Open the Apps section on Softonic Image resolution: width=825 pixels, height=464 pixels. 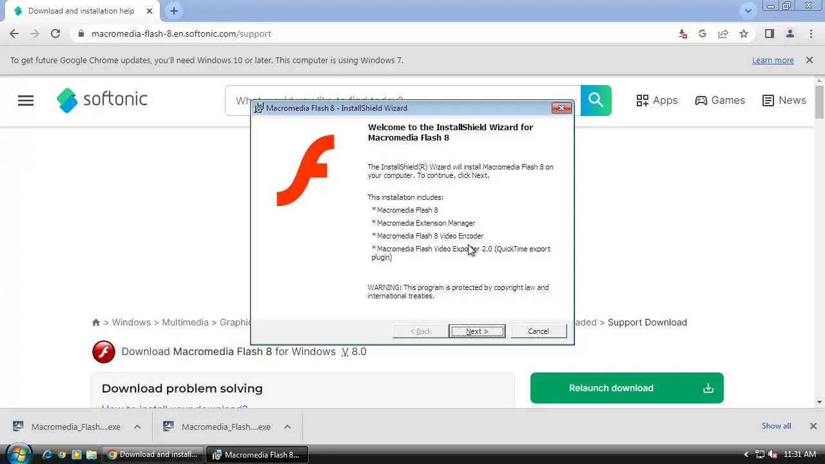coord(657,101)
